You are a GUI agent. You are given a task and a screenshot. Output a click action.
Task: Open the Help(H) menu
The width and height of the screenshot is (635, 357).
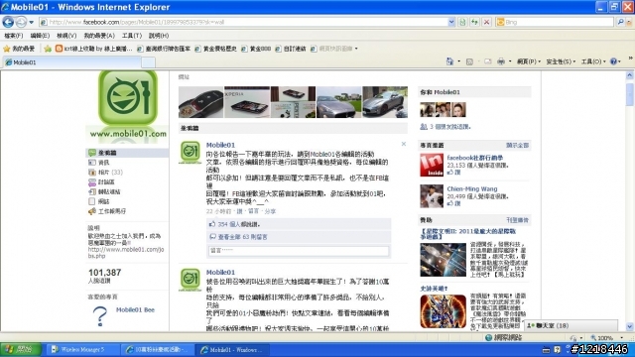click(159, 36)
